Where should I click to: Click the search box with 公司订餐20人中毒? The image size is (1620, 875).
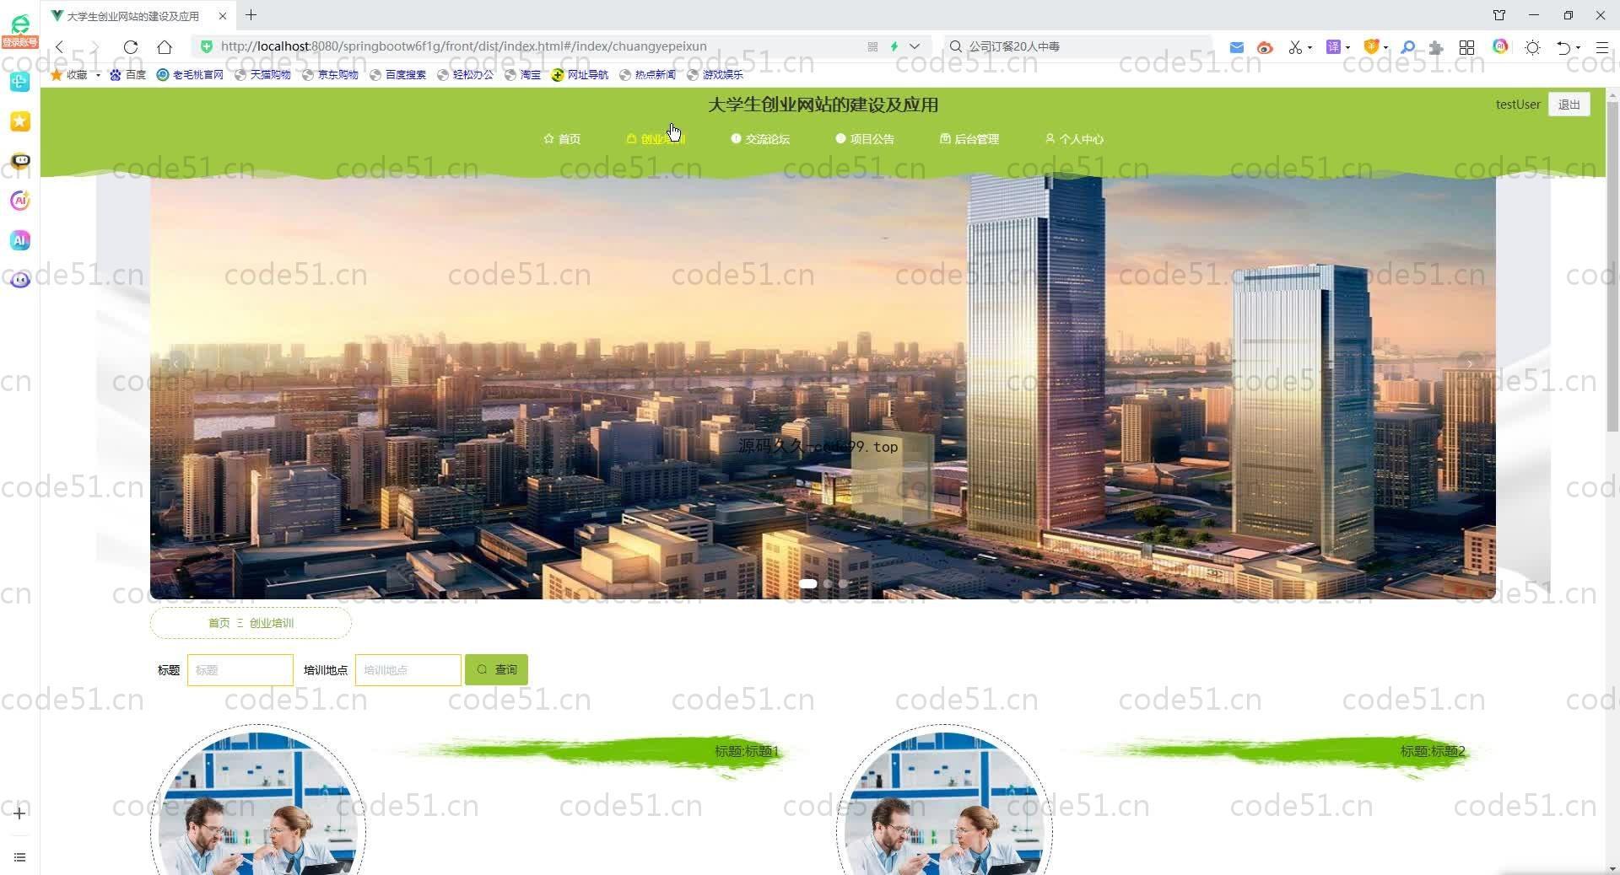[1080, 46]
